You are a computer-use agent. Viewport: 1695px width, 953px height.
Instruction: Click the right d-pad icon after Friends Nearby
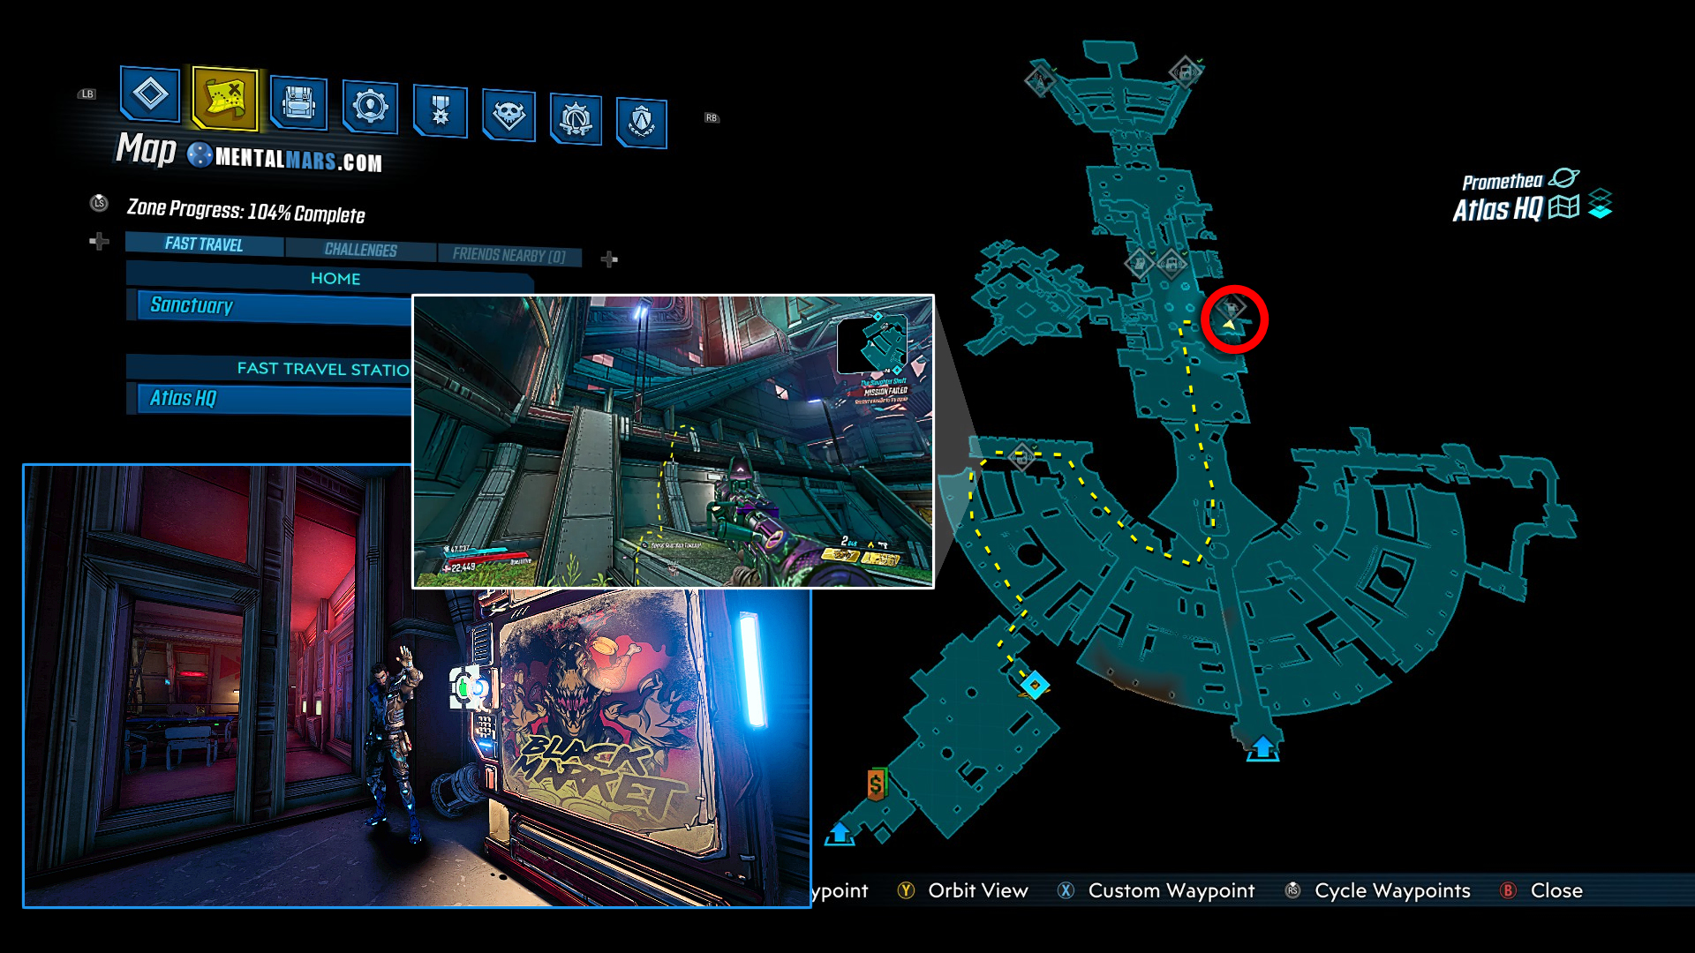[609, 259]
